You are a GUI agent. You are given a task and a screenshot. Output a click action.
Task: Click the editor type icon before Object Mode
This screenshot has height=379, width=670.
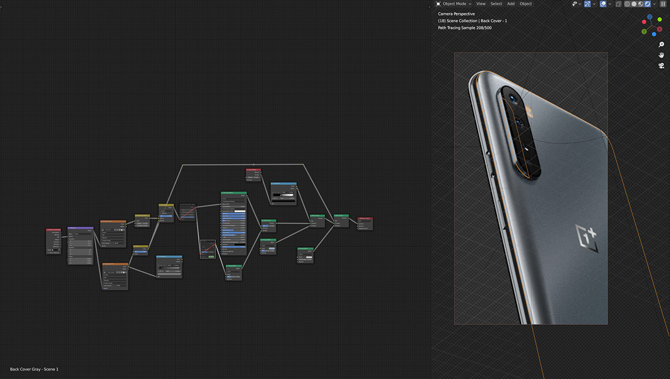tap(439, 4)
